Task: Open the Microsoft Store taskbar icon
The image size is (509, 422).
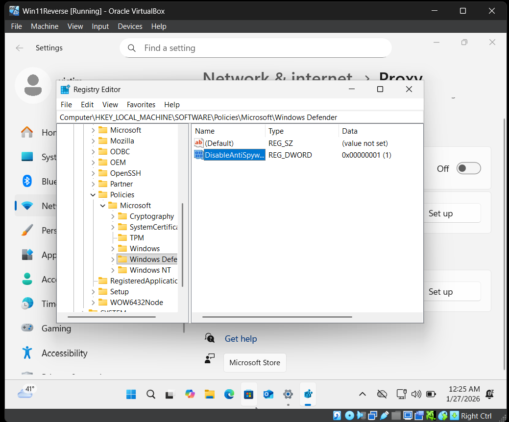Action: [x=249, y=394]
